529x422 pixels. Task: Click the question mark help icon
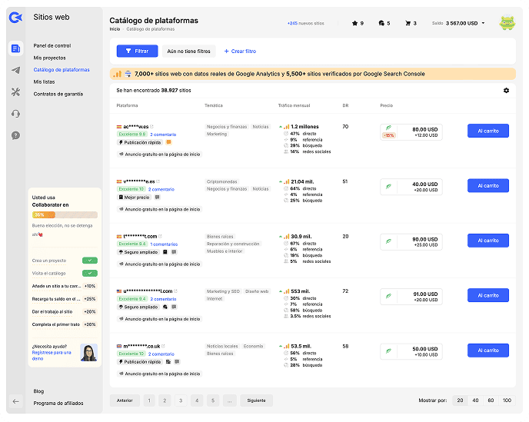tap(16, 135)
